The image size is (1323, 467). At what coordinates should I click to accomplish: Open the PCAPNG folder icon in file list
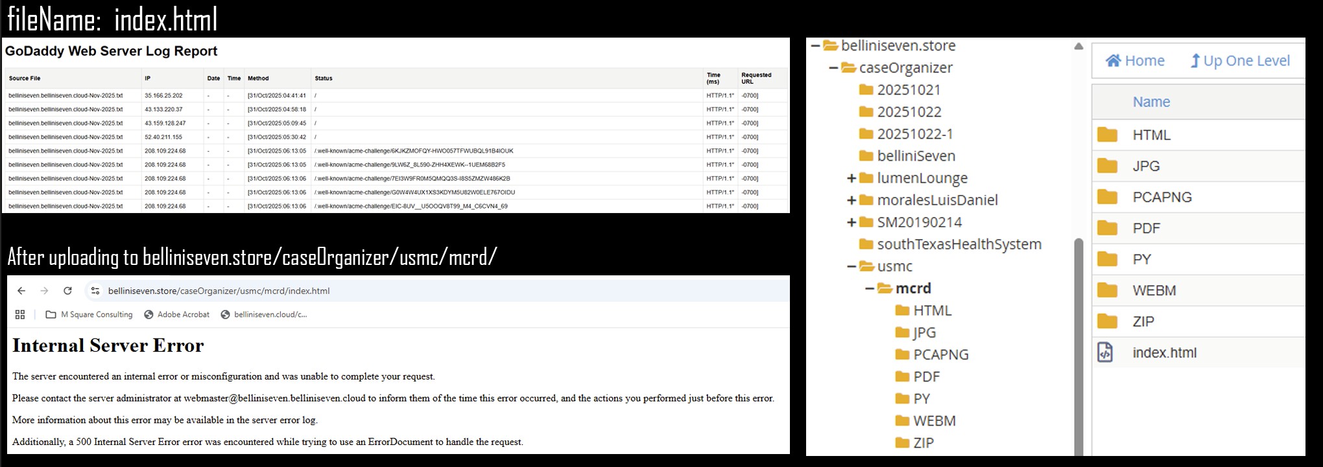point(1107,197)
